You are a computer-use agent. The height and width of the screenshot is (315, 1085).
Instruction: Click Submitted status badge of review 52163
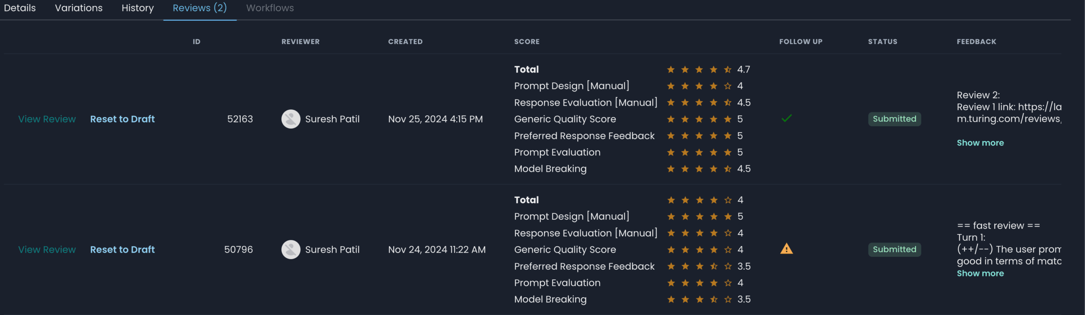[x=894, y=119]
